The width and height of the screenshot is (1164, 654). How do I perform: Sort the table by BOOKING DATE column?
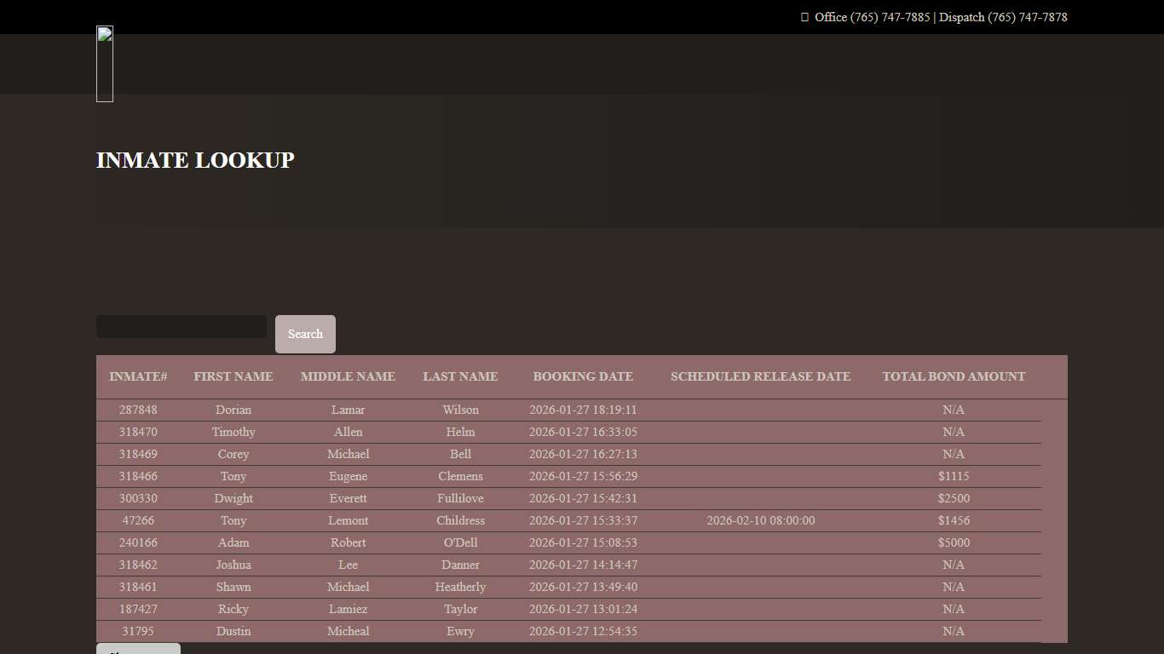click(x=583, y=376)
